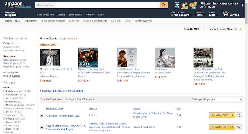Open Novità e prossime uscite tab
248x134 pixels.
pos(95,21)
